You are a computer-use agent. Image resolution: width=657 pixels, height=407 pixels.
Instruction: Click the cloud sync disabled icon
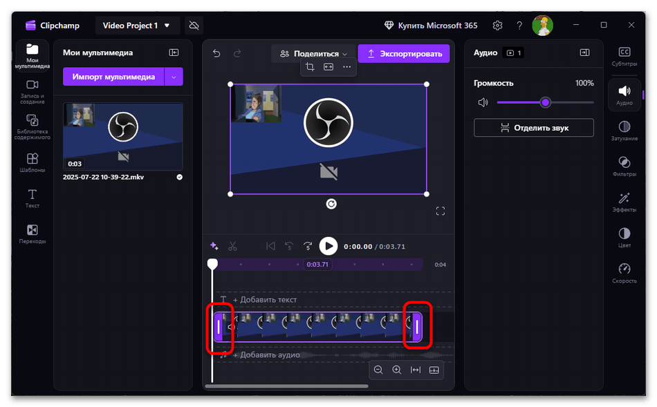(x=194, y=26)
